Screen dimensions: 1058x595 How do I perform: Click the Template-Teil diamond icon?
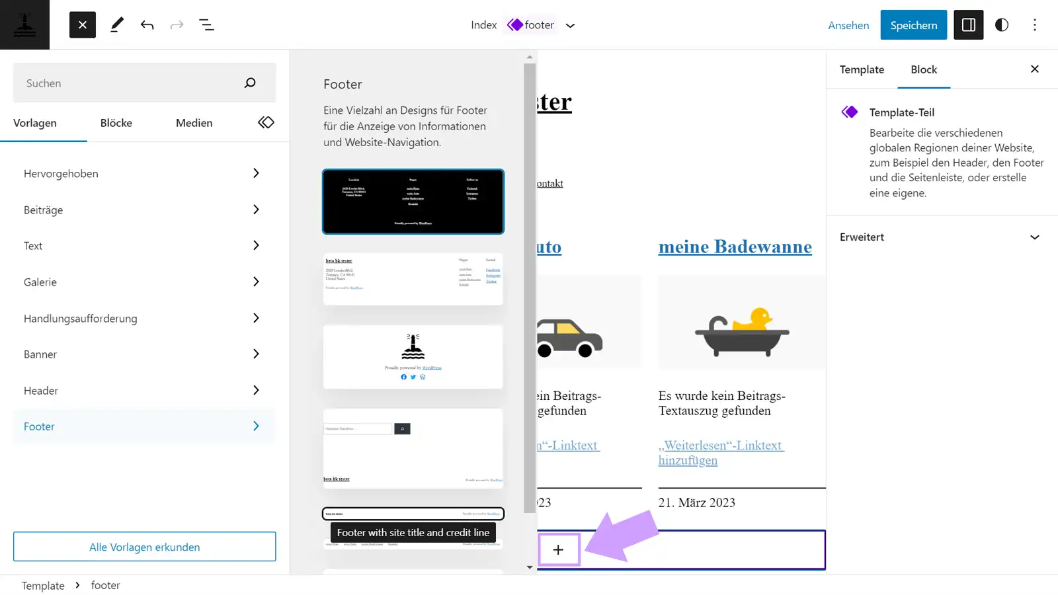click(850, 112)
